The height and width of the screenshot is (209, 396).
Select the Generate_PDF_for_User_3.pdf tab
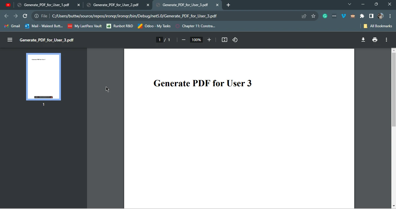click(187, 5)
